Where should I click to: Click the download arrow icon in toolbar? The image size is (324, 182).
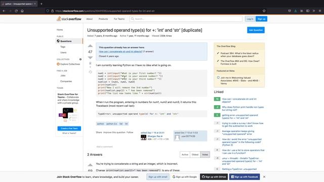pyautogui.click(x=296, y=11)
